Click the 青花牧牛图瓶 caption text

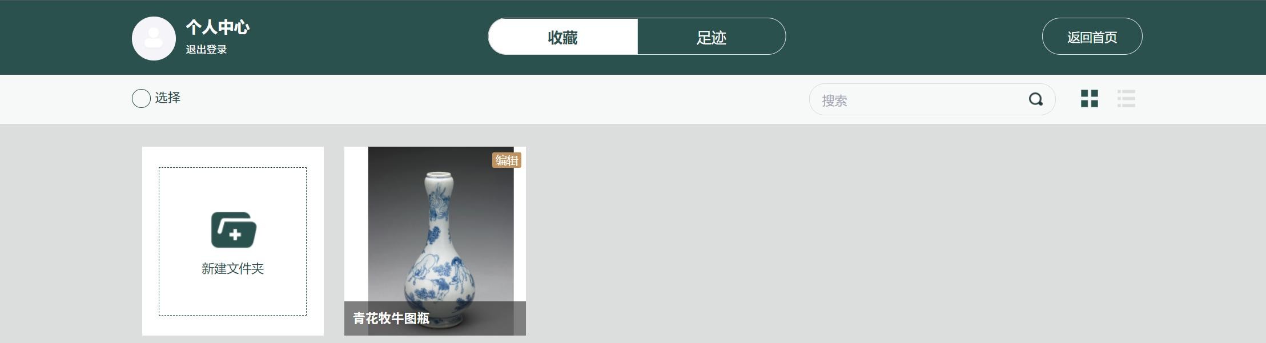(391, 318)
